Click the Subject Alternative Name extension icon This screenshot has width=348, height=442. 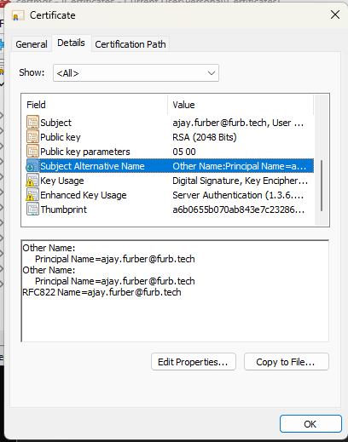[x=32, y=166]
